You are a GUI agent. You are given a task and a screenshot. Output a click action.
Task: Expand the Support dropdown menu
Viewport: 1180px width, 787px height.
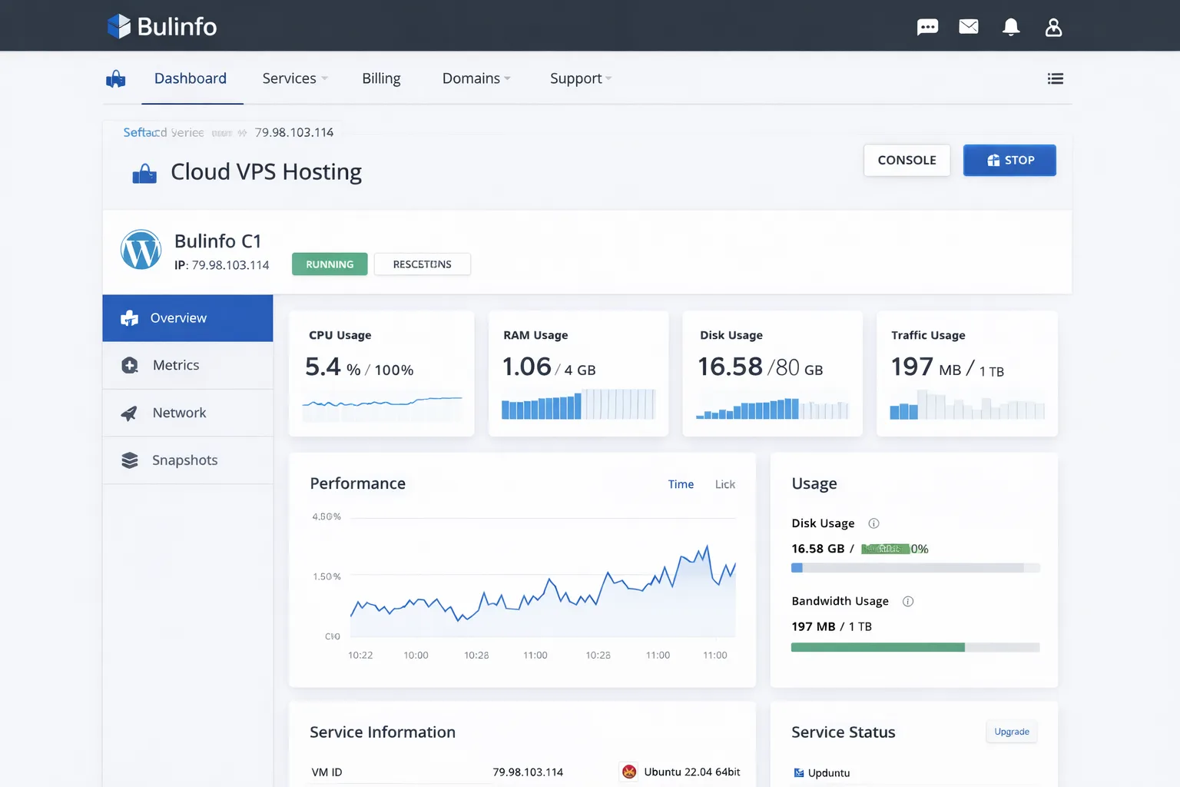(x=581, y=78)
